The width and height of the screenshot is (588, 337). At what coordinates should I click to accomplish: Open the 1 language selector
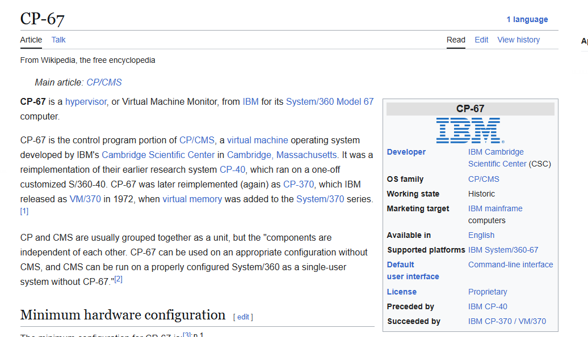pos(527,19)
